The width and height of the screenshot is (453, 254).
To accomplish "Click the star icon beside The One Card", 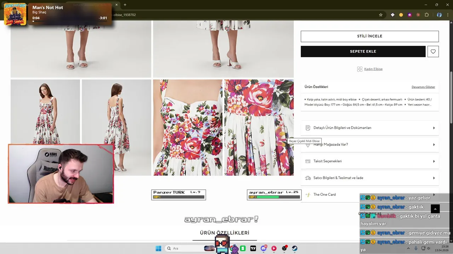I will coord(308,195).
